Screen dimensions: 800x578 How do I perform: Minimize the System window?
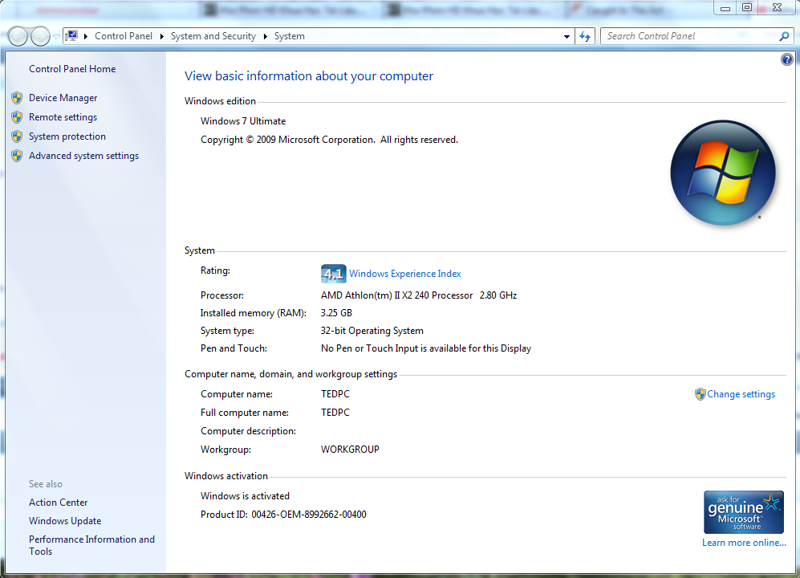point(725,7)
